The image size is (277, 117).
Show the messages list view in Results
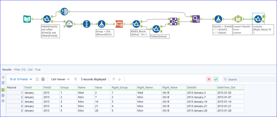click(x=3, y=77)
